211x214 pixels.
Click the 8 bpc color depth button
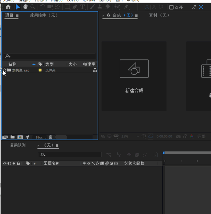pyautogui.click(x=39, y=137)
